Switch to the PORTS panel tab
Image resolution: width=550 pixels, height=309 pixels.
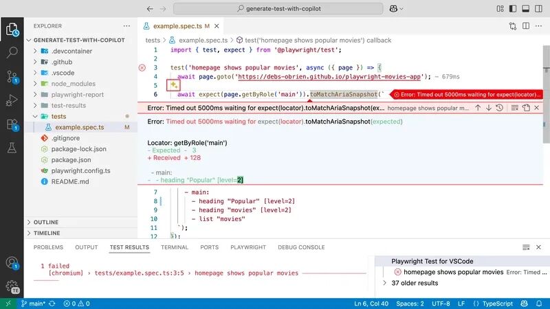tap(210, 247)
